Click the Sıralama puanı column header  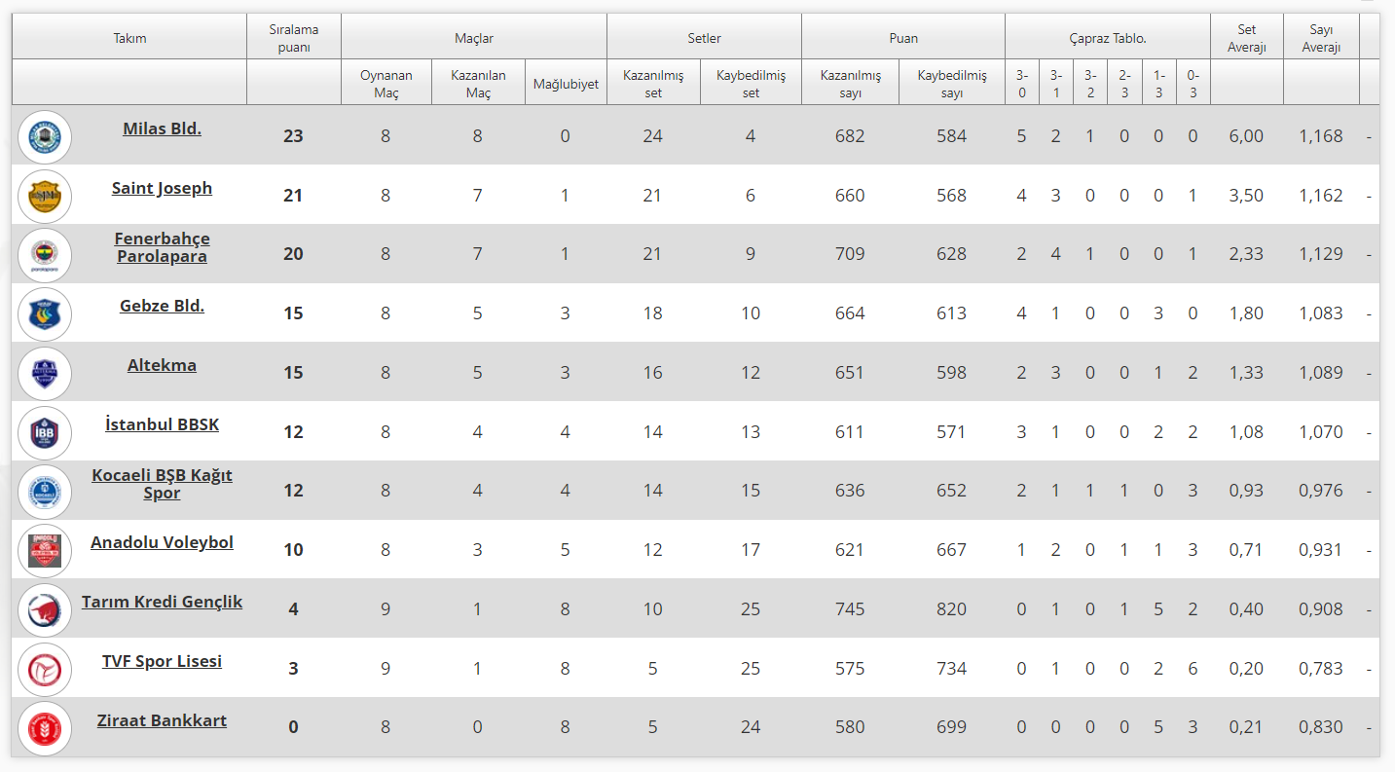pos(293,38)
